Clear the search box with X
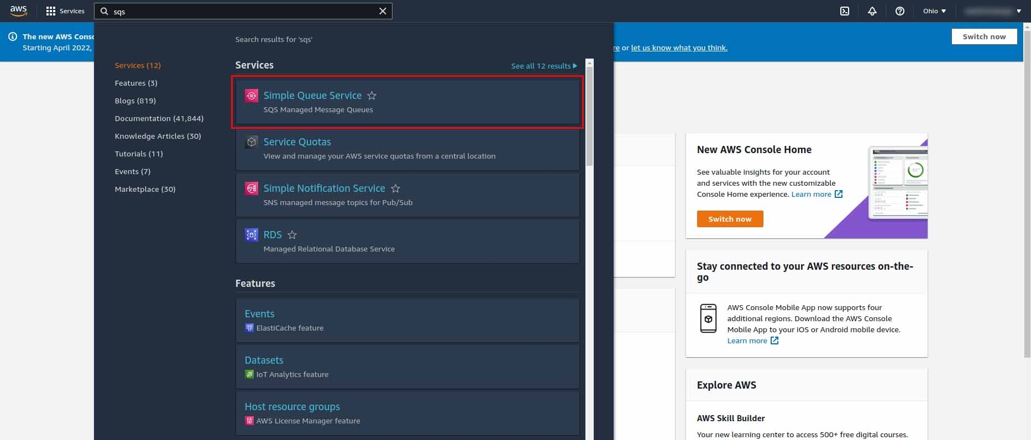Viewport: 1031px width, 440px height. [383, 11]
